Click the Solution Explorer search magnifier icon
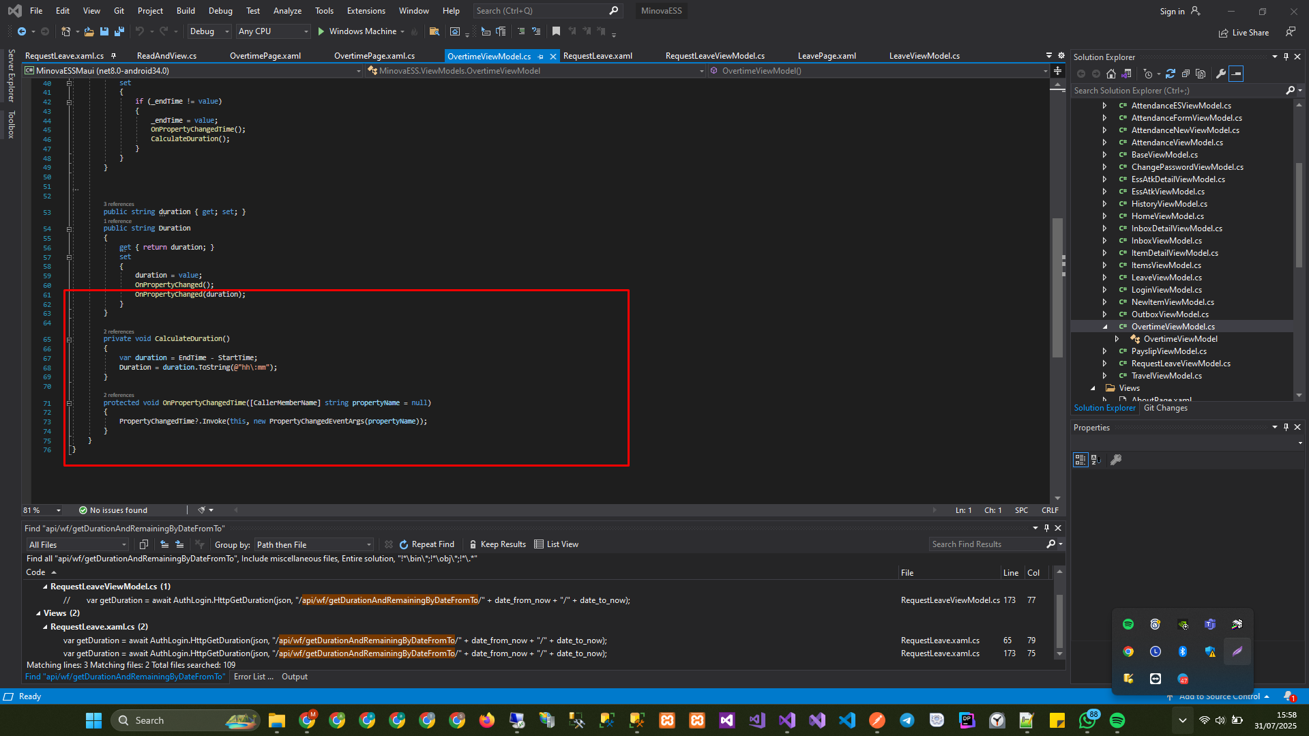This screenshot has height=736, width=1309. [x=1290, y=90]
